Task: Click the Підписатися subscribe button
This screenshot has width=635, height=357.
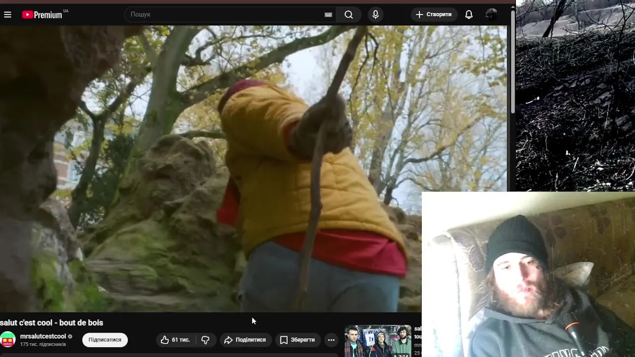Action: tap(105, 340)
